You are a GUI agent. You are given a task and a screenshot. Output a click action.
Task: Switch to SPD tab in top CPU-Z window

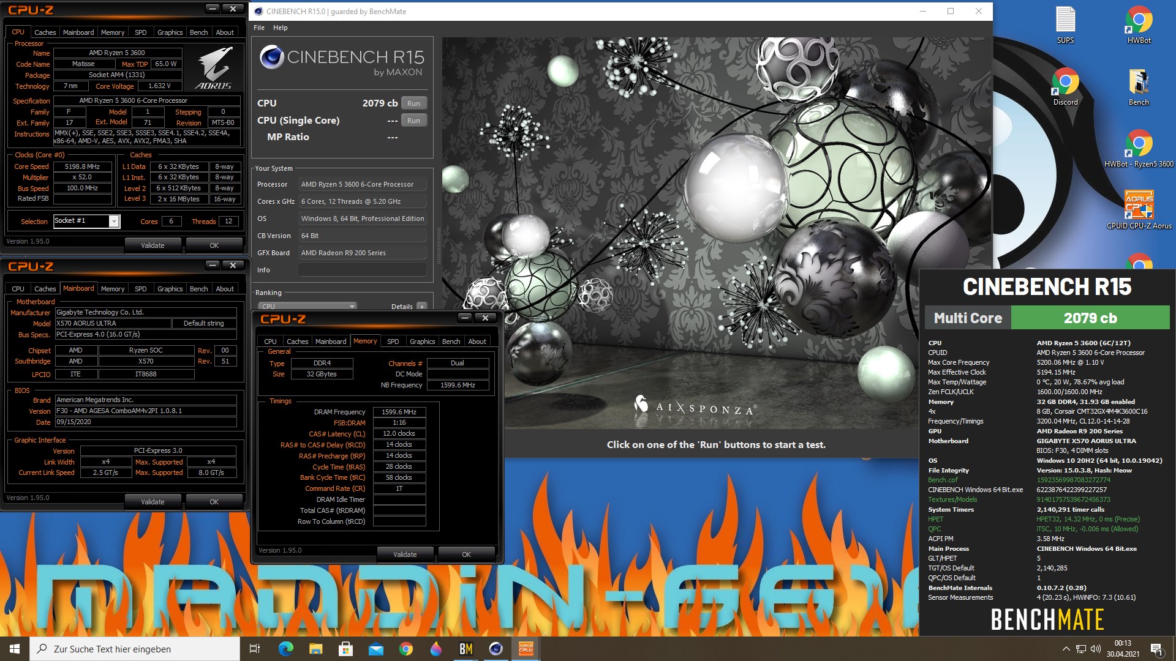(140, 32)
